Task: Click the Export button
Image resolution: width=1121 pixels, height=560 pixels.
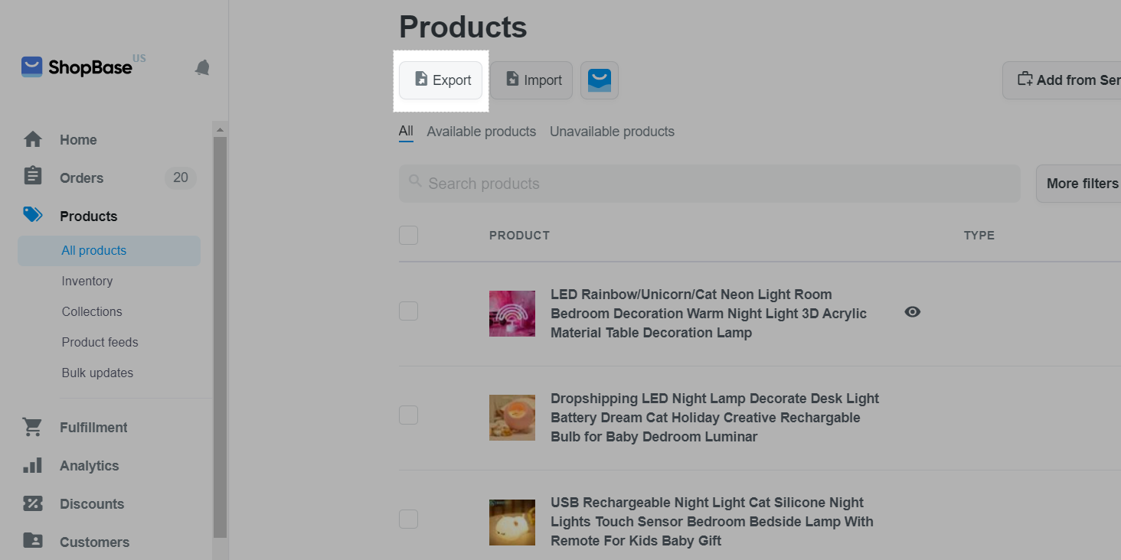Action: pyautogui.click(x=441, y=80)
